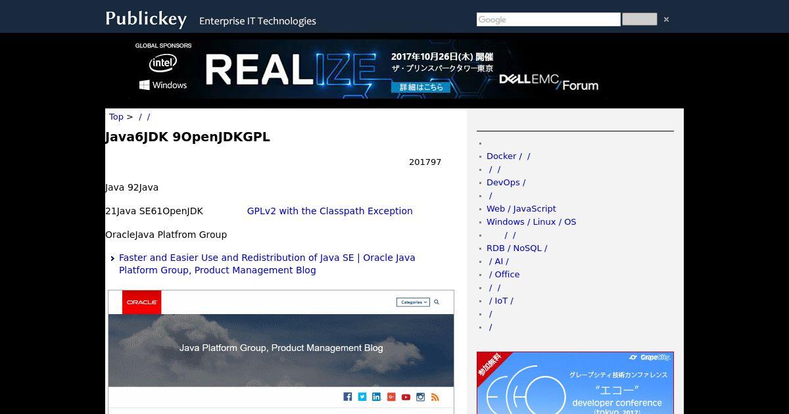The width and height of the screenshot is (789, 414).
Task: Click the Instagram icon in blog screenshot
Action: 420,397
